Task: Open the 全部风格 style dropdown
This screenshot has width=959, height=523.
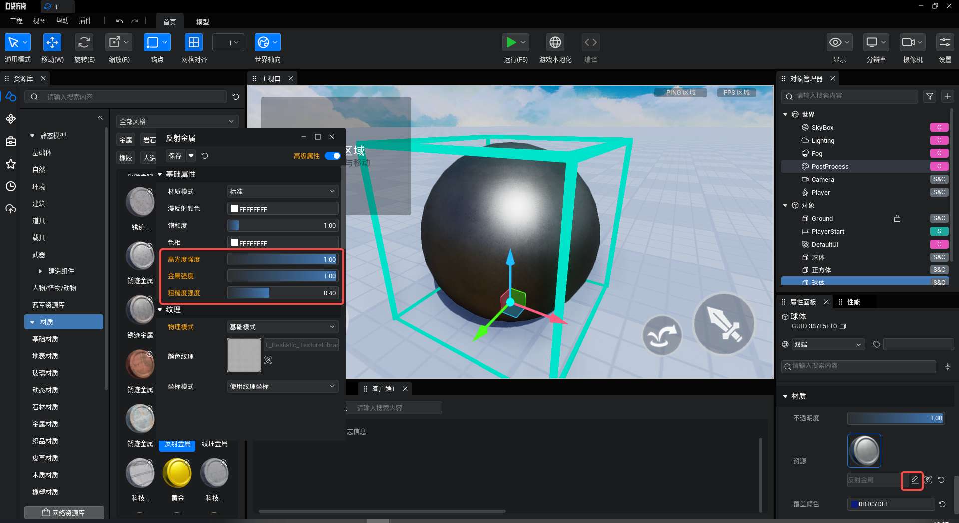Action: pos(177,121)
